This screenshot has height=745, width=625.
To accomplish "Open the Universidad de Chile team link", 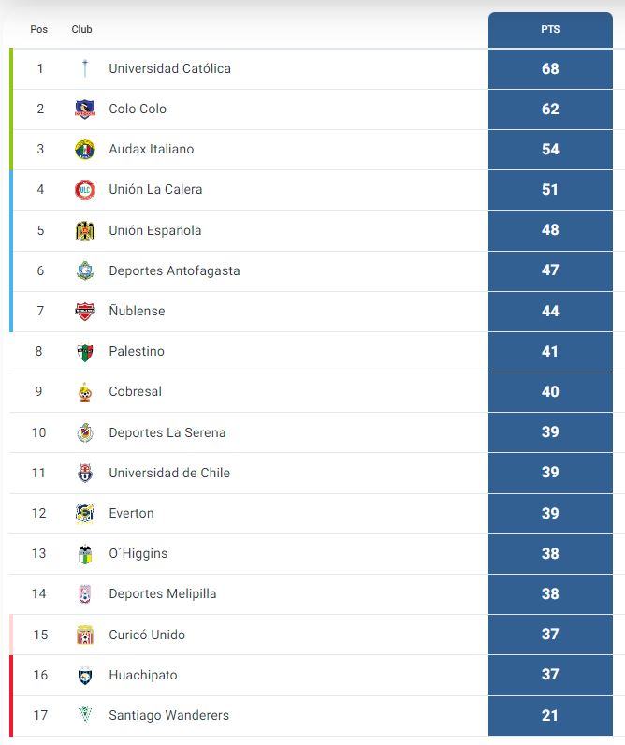I will 169,473.
